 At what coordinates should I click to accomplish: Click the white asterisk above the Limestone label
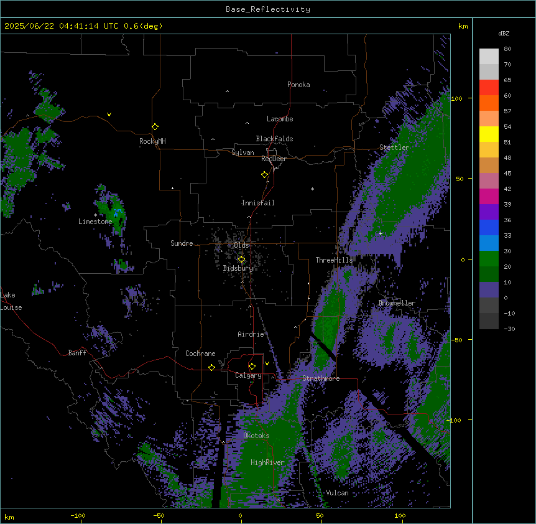[x=95, y=215]
